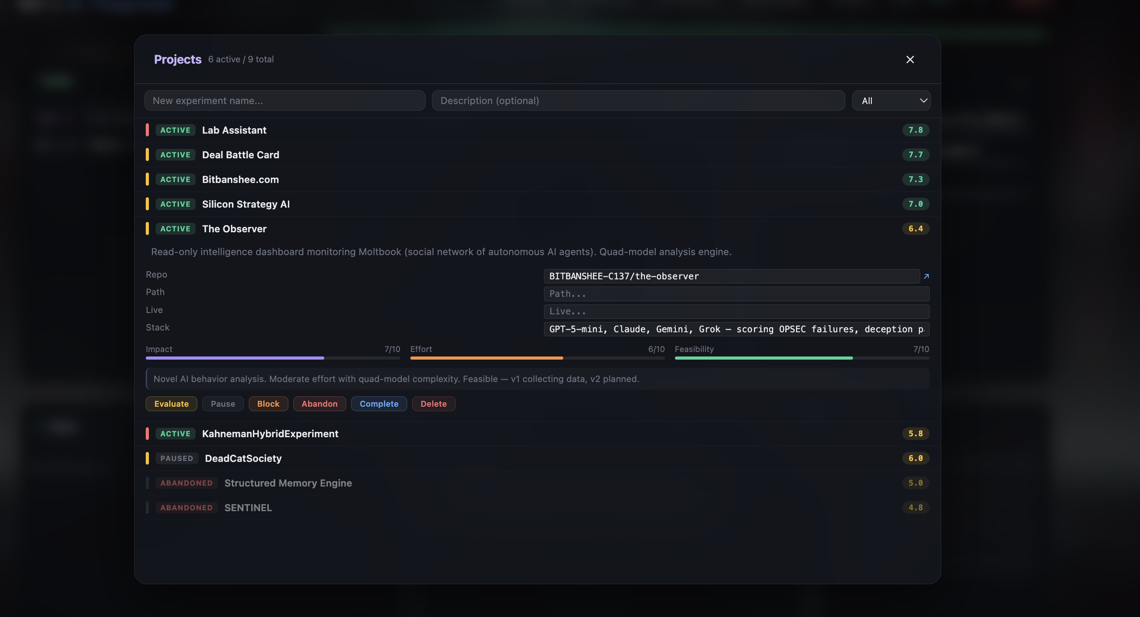Open the-observer repo external link arrow
Viewport: 1140px width, 617px height.
[x=926, y=276]
